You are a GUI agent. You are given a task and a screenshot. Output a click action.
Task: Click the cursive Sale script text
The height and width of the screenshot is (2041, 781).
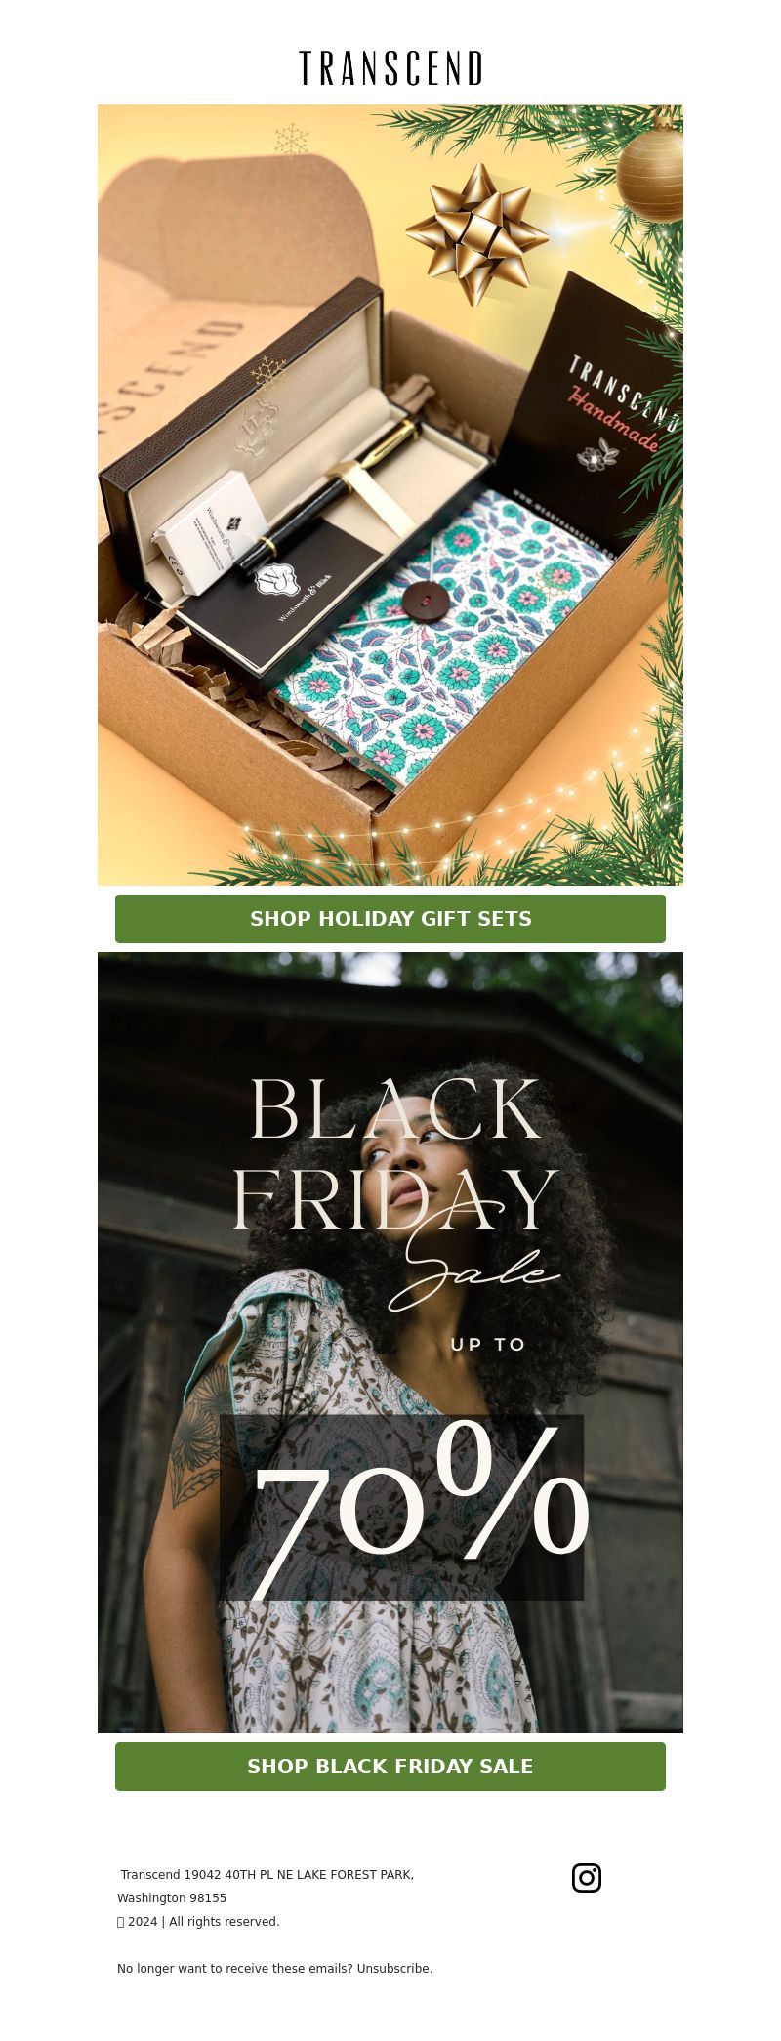click(x=473, y=1260)
